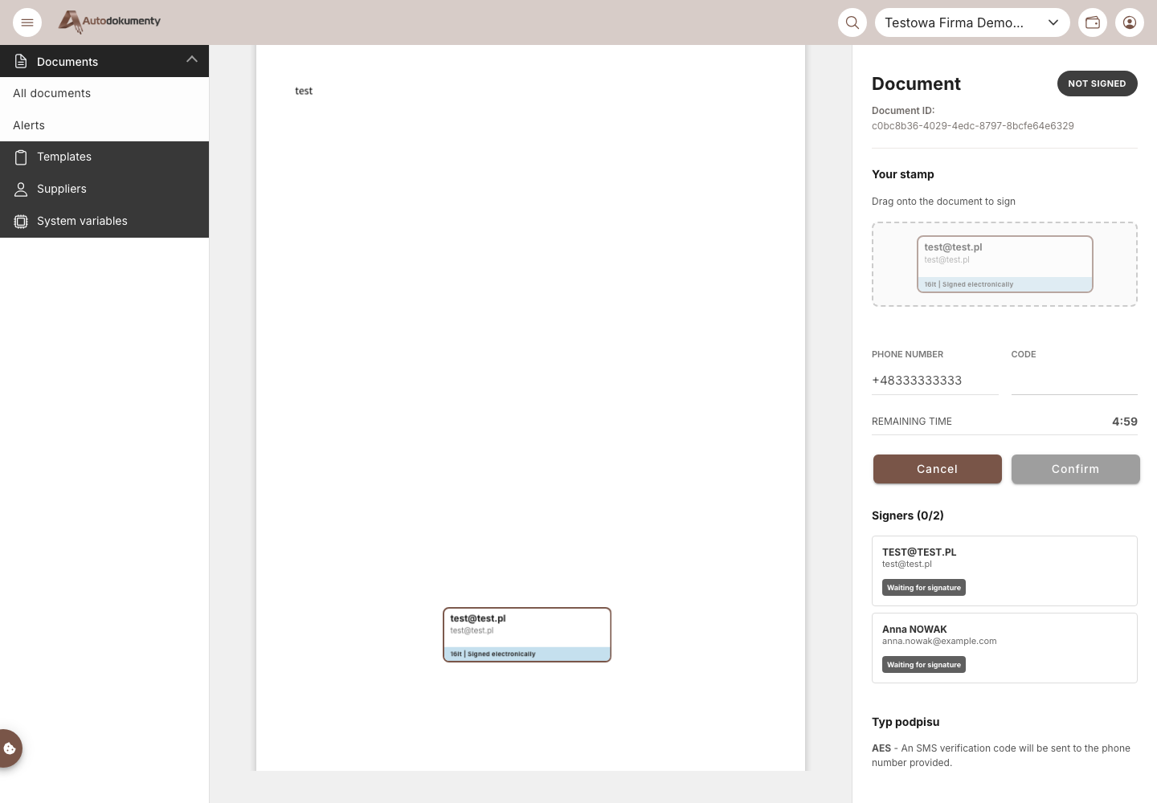Click the cookie settings icon
This screenshot has width=1157, height=803.
(x=10, y=748)
